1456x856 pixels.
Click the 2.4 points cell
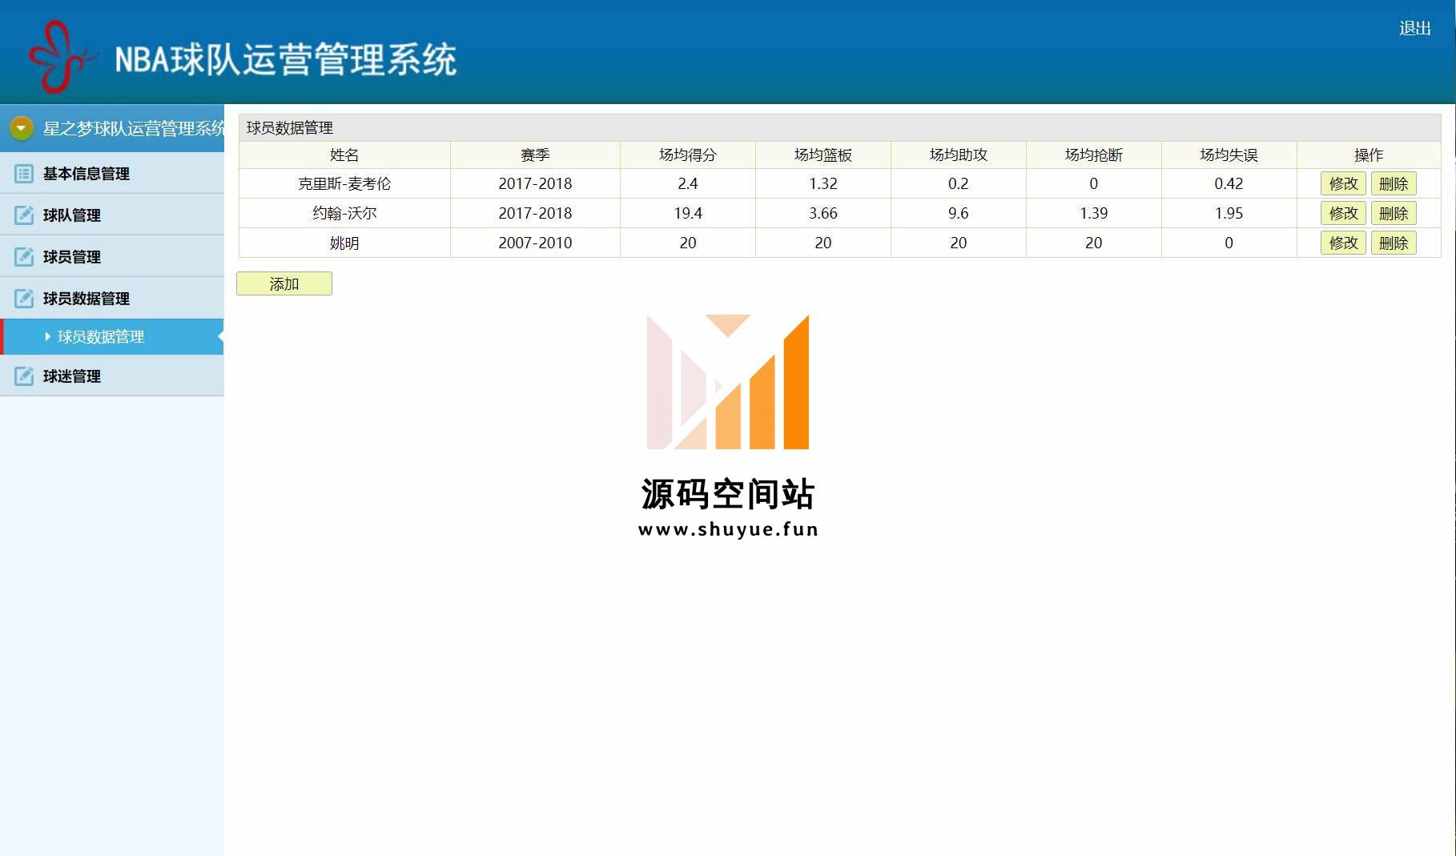click(688, 184)
